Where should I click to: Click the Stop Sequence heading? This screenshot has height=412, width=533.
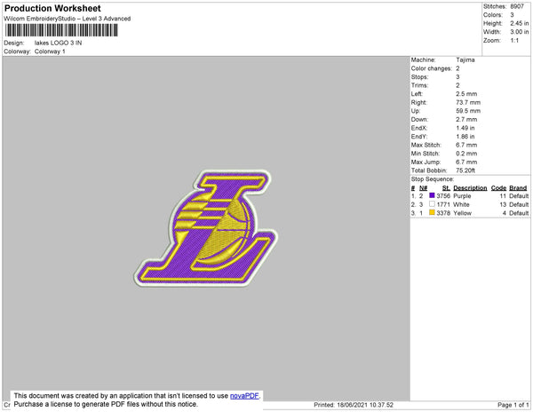[432, 179]
